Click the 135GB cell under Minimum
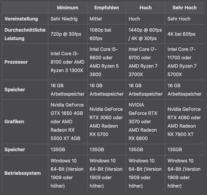 [58, 149]
